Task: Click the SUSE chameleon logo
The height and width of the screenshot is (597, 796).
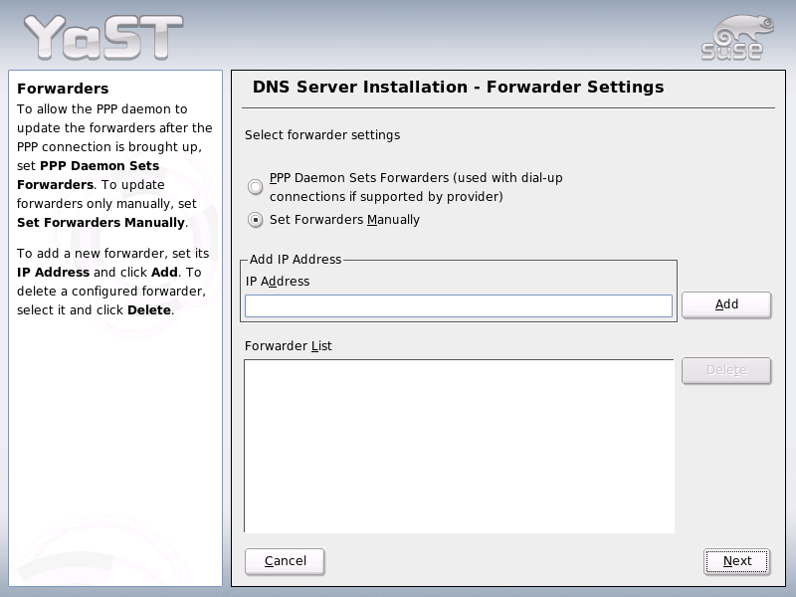Action: (737, 37)
